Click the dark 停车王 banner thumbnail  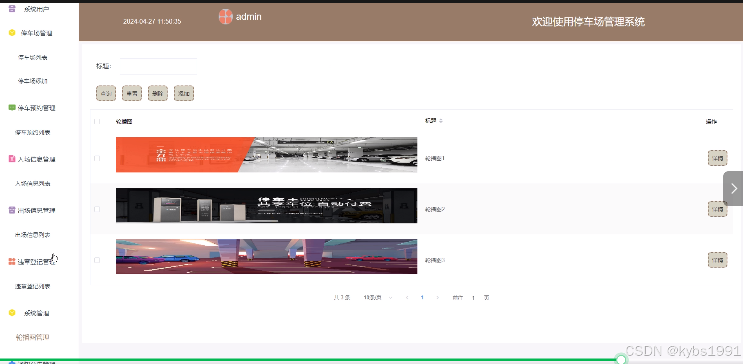(x=266, y=206)
